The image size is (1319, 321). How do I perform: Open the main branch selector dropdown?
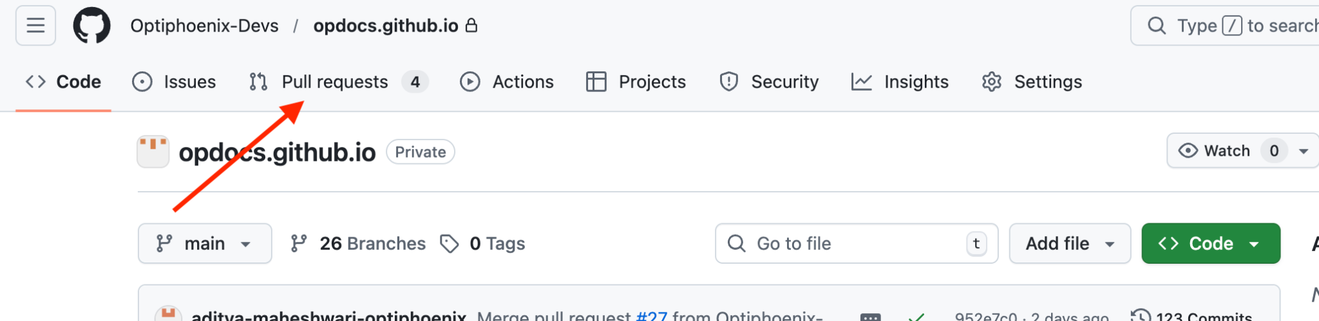[x=205, y=244]
